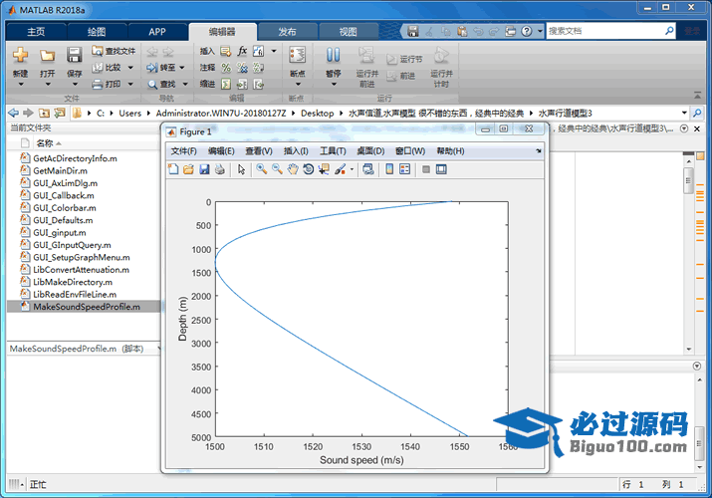Click the Help question mark icon
Viewport: 712px width, 498px height.
coord(526,31)
